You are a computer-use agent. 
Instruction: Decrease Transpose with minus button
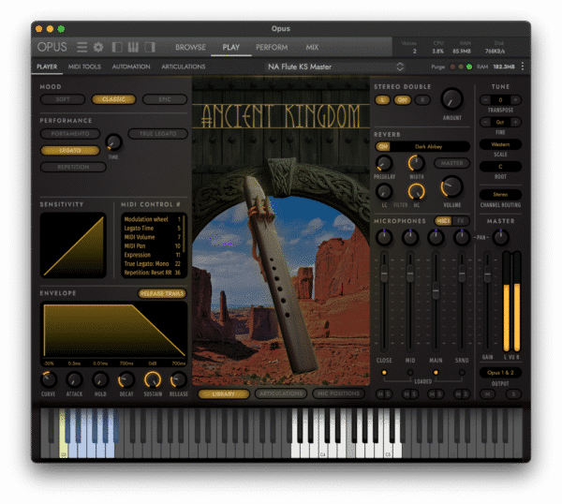(x=485, y=100)
